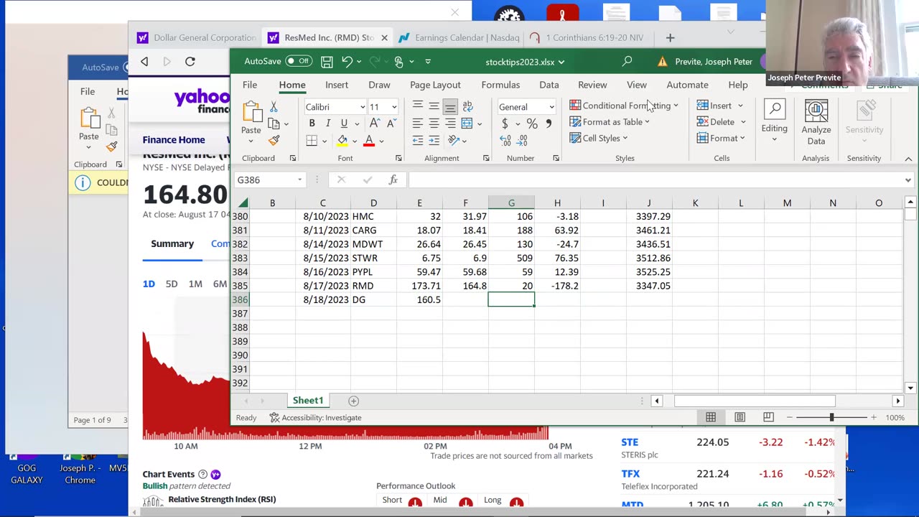919x517 pixels.
Task: Select Middle Align icon
Action: pyautogui.click(x=434, y=106)
